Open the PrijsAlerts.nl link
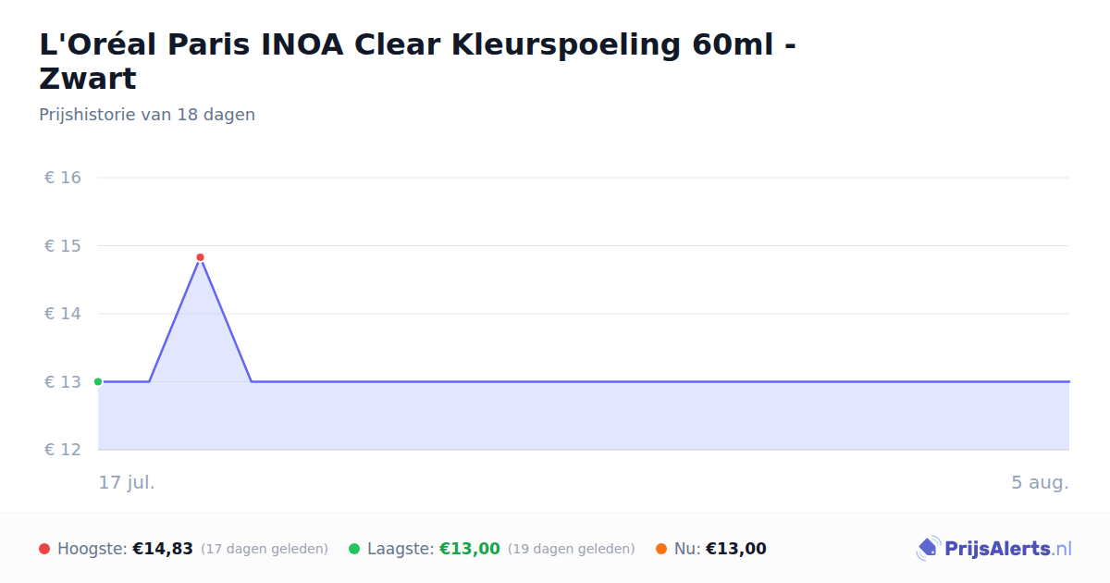Screen dimensions: 1110x583 pos(994,549)
